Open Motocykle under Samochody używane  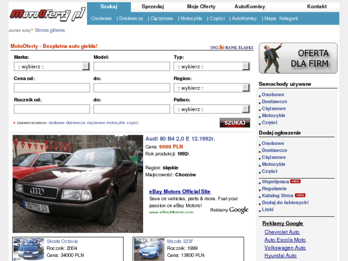point(273,115)
